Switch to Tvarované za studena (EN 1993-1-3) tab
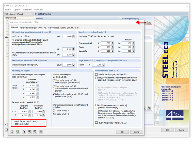The height and width of the screenshot is (145, 193). (63, 28)
